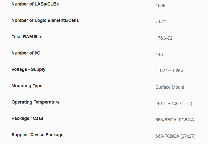
Task: Click the Number of LABs/CLBs label
Action: coord(35,4)
